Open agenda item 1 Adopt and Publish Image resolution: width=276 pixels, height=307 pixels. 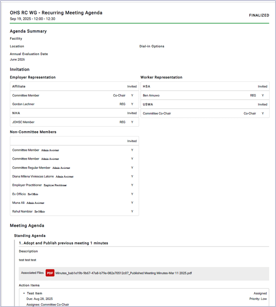tap(63, 243)
